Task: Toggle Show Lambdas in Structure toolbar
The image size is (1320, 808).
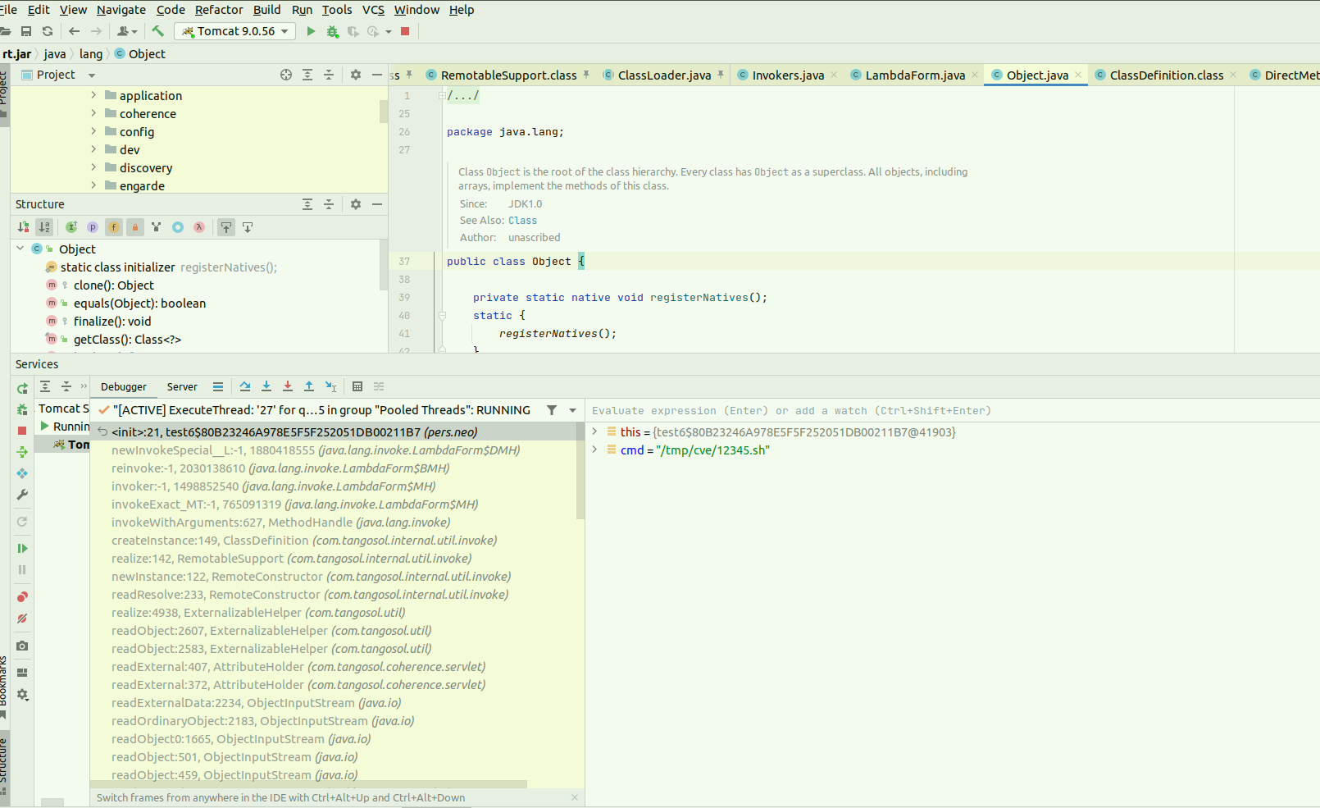Action: point(199,227)
